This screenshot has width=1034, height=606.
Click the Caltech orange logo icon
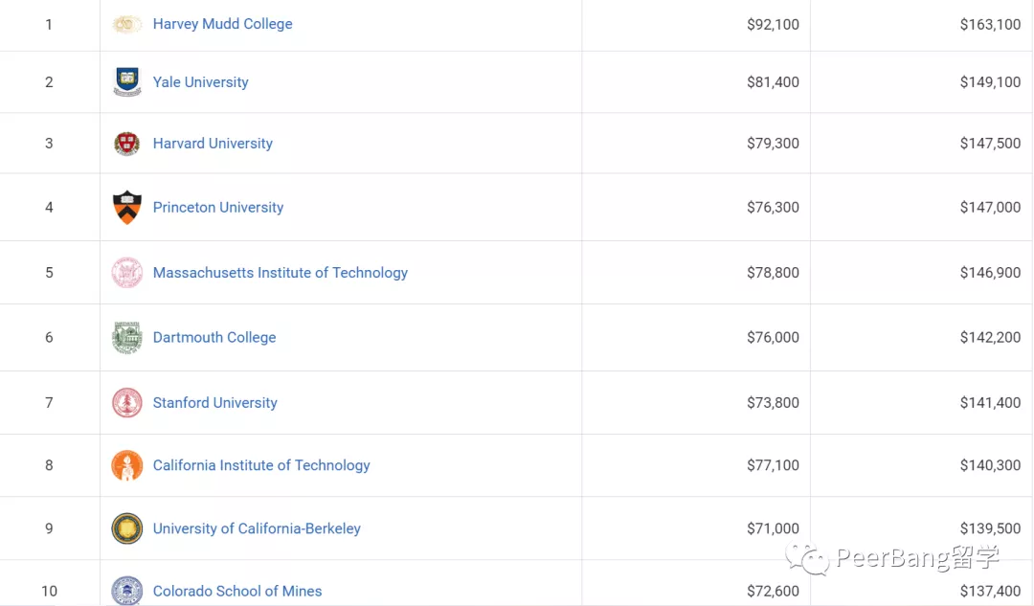click(x=127, y=465)
